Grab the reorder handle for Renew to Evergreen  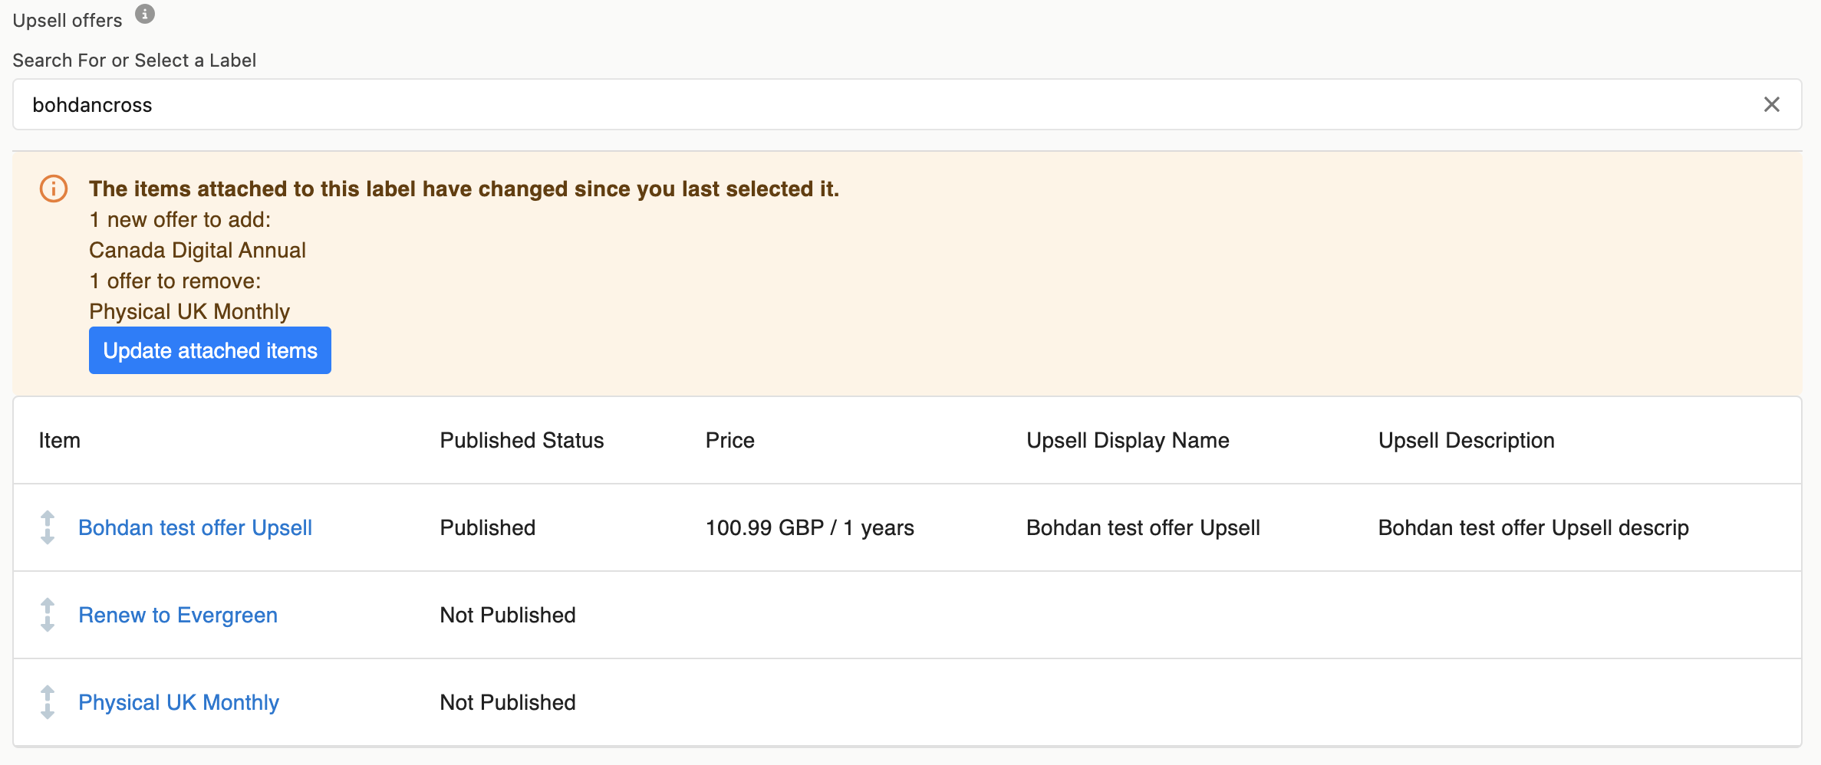[48, 615]
